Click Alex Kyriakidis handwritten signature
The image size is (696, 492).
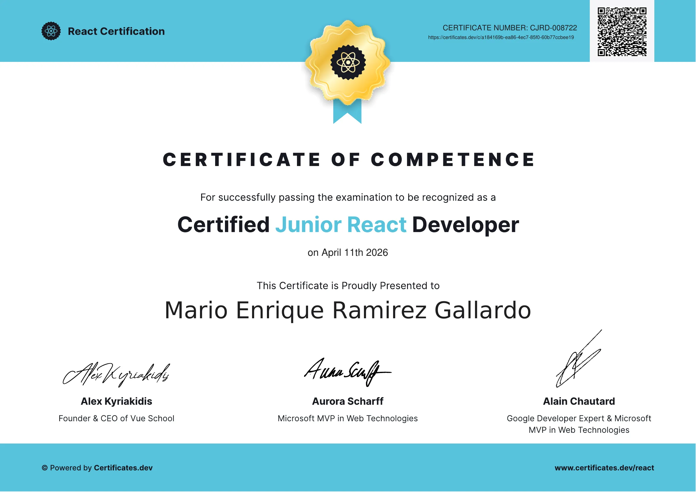coord(116,375)
